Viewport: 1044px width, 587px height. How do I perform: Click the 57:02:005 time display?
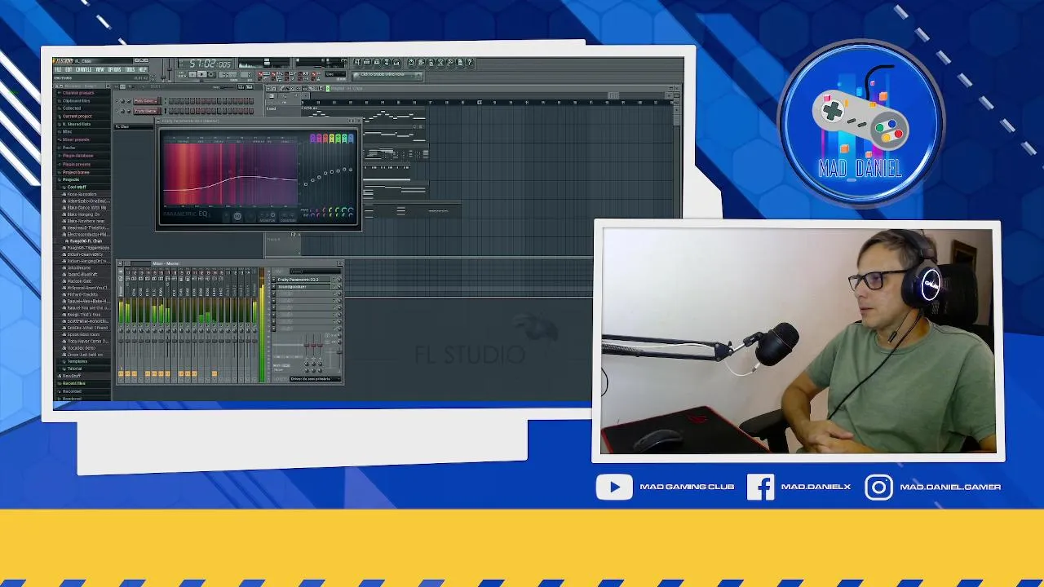[x=206, y=64]
